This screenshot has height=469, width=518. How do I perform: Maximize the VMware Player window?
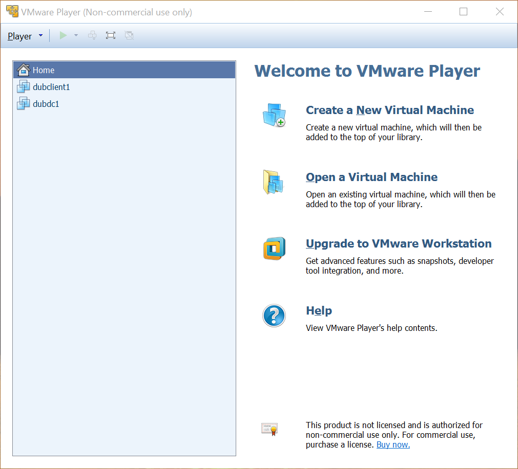click(464, 12)
